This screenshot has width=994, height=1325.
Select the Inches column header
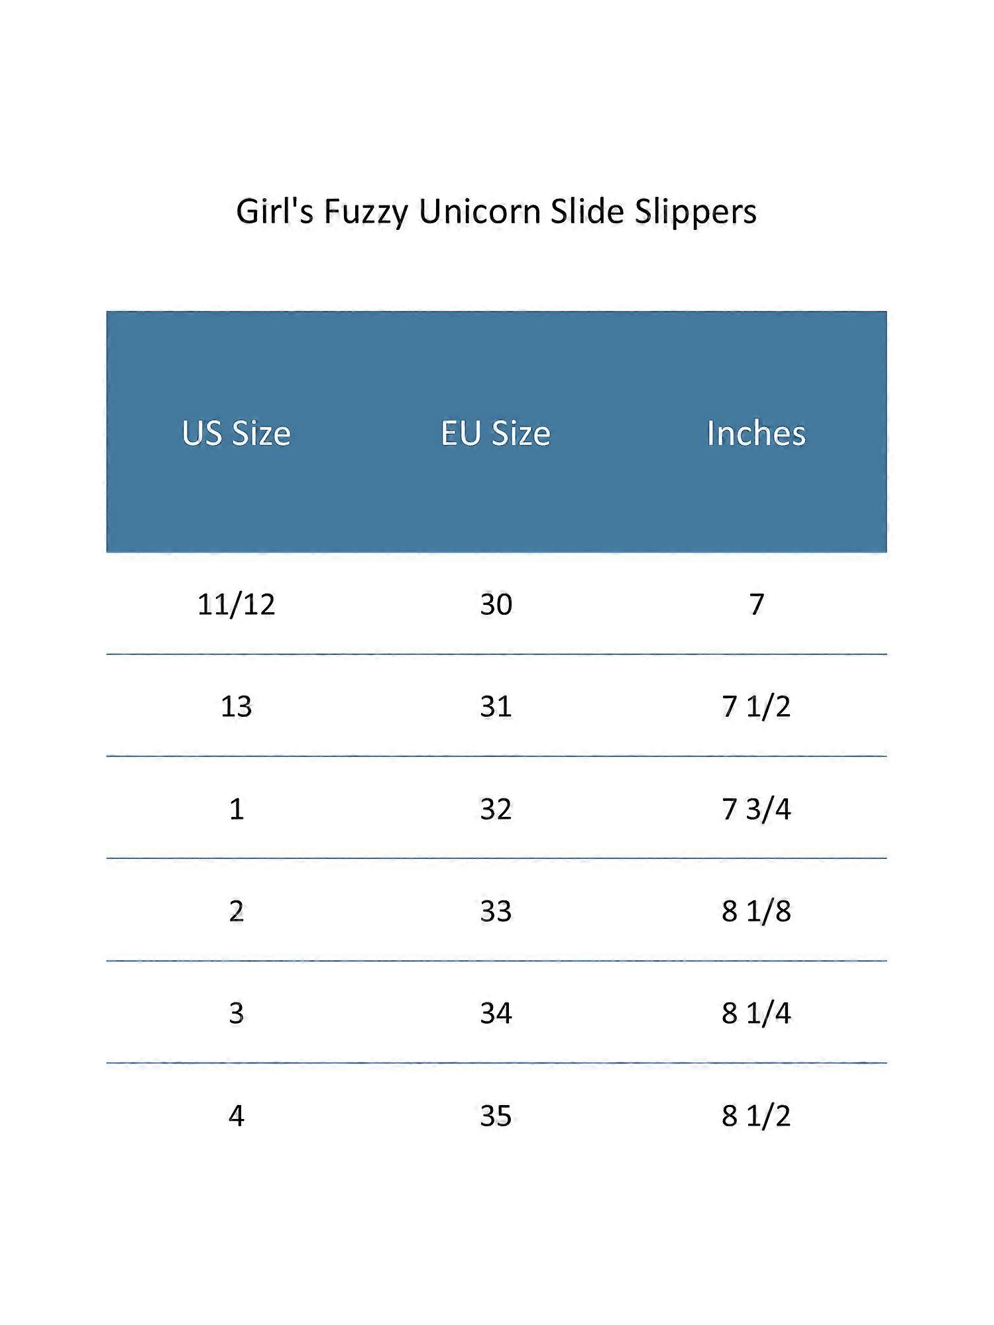[x=756, y=433]
